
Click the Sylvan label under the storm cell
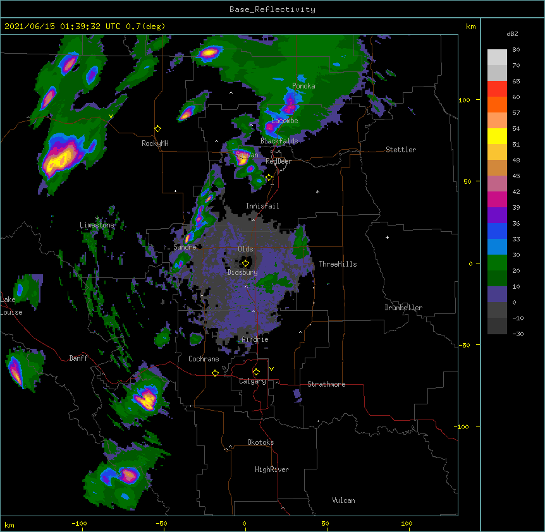coord(247,155)
